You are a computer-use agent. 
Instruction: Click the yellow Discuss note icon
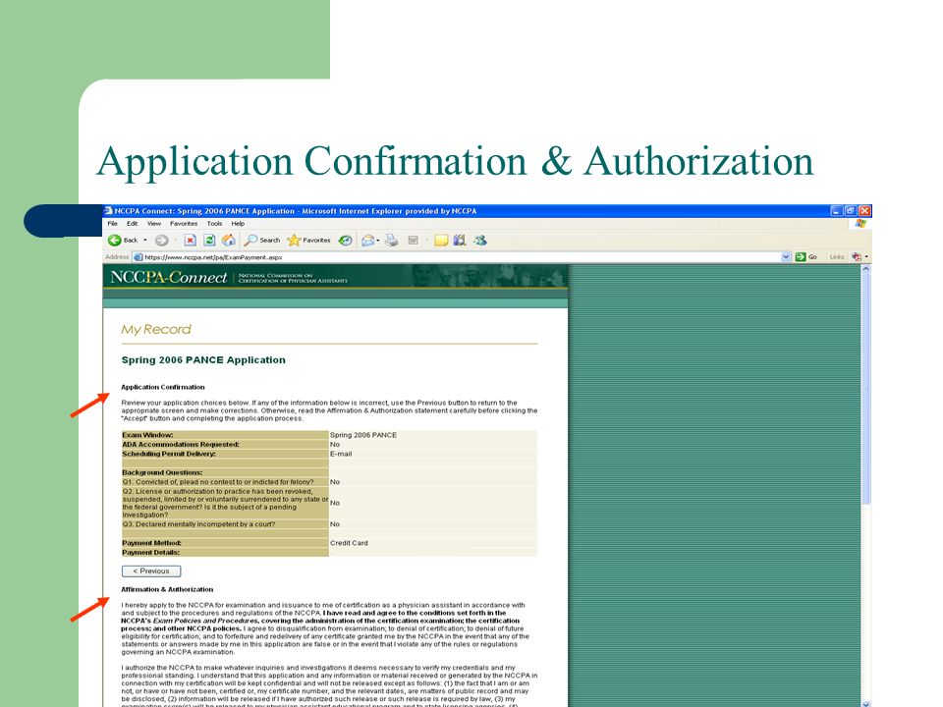point(441,241)
